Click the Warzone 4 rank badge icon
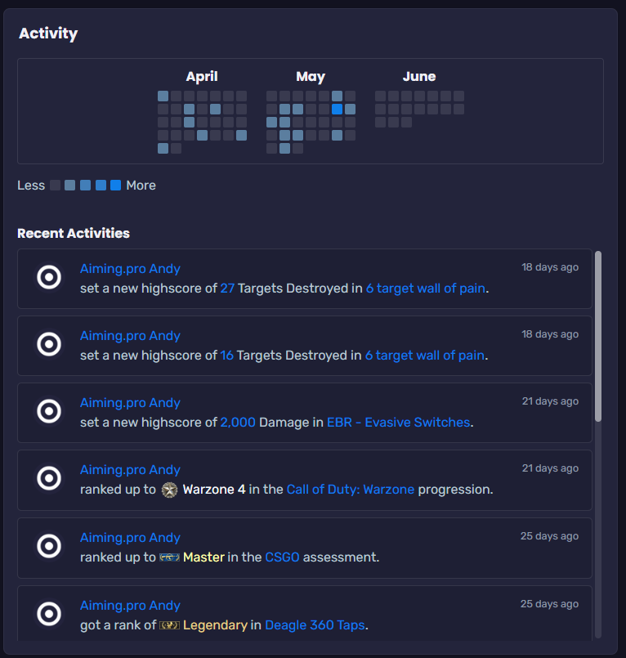The image size is (626, 658). coord(169,490)
